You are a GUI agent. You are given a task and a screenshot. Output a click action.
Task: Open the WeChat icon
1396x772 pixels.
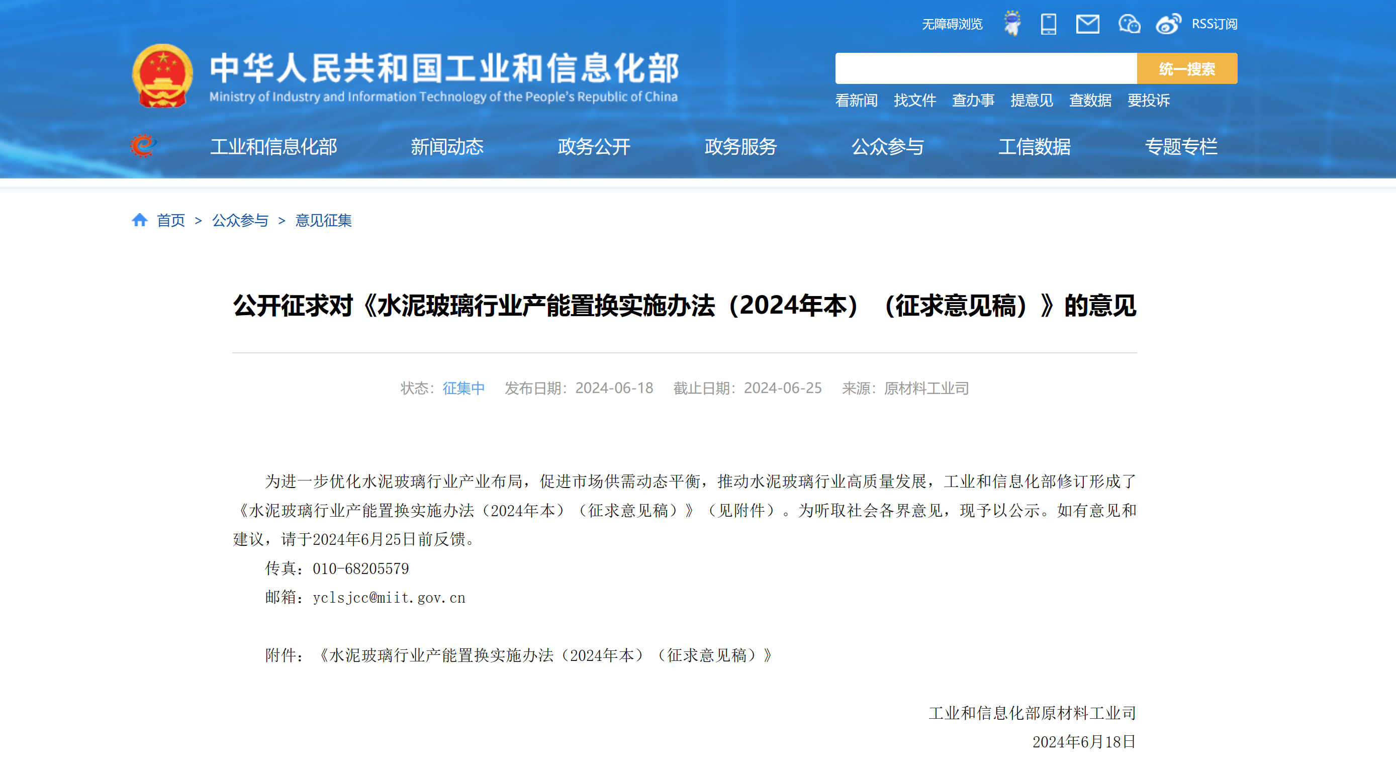pos(1129,24)
